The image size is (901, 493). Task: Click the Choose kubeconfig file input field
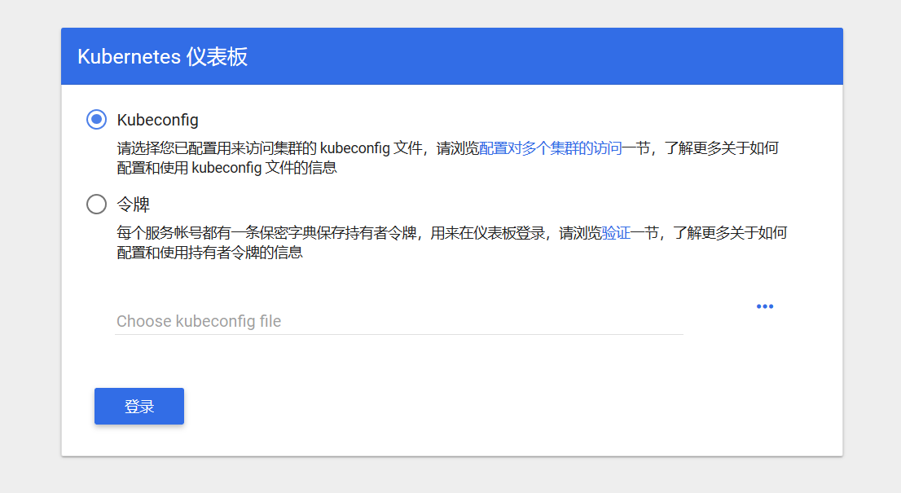pyautogui.click(x=399, y=320)
